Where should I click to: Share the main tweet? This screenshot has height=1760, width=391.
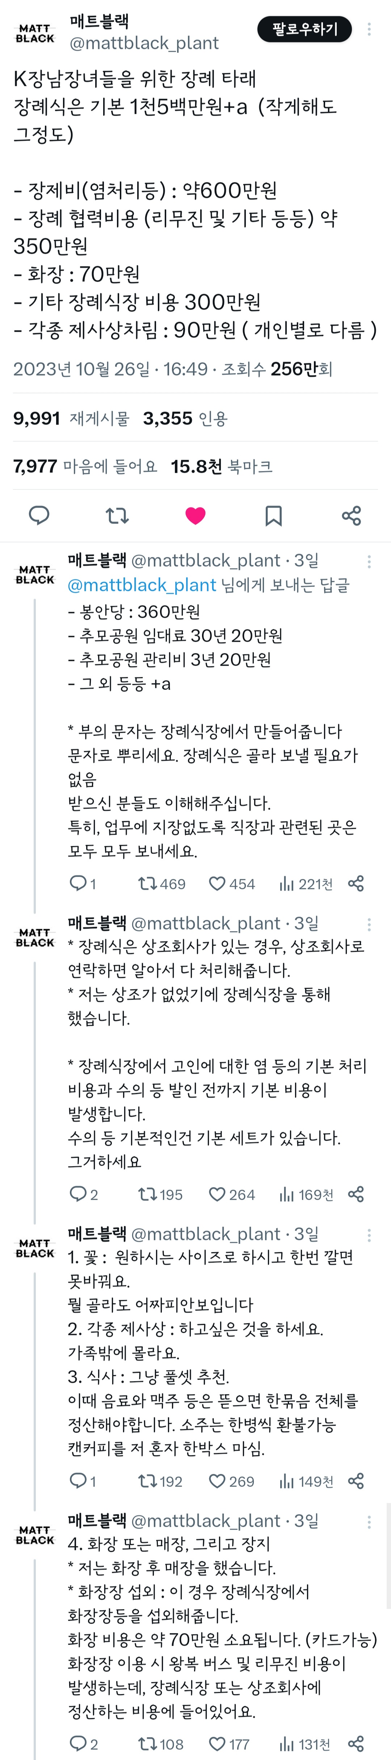(352, 515)
